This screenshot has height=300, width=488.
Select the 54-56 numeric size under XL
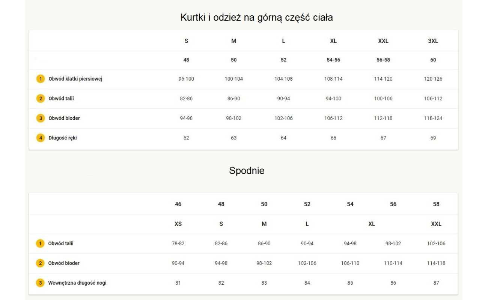[x=333, y=60]
